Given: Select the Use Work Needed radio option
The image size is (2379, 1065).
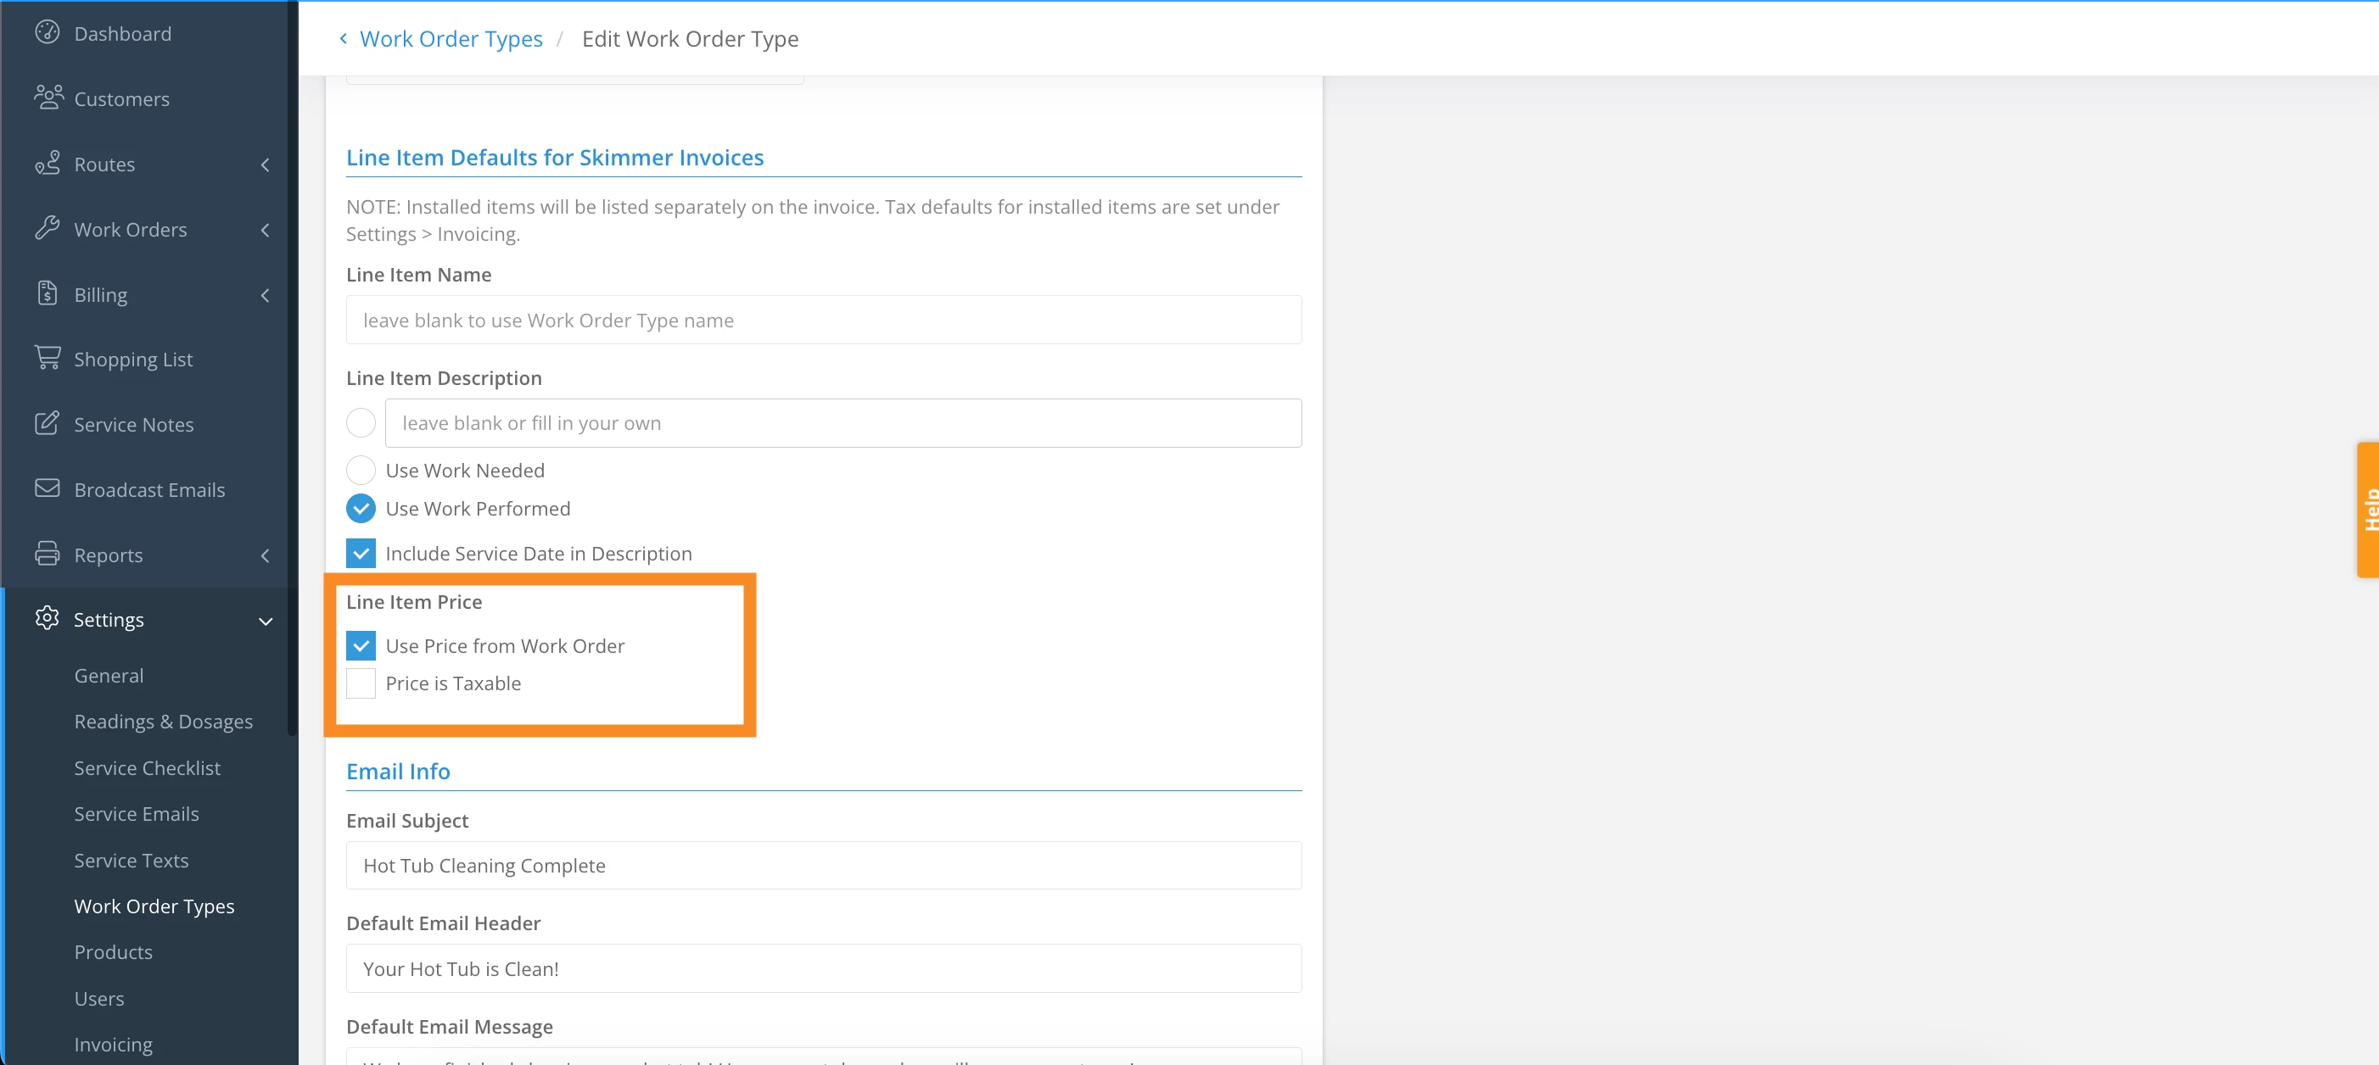Looking at the screenshot, I should click(x=361, y=471).
